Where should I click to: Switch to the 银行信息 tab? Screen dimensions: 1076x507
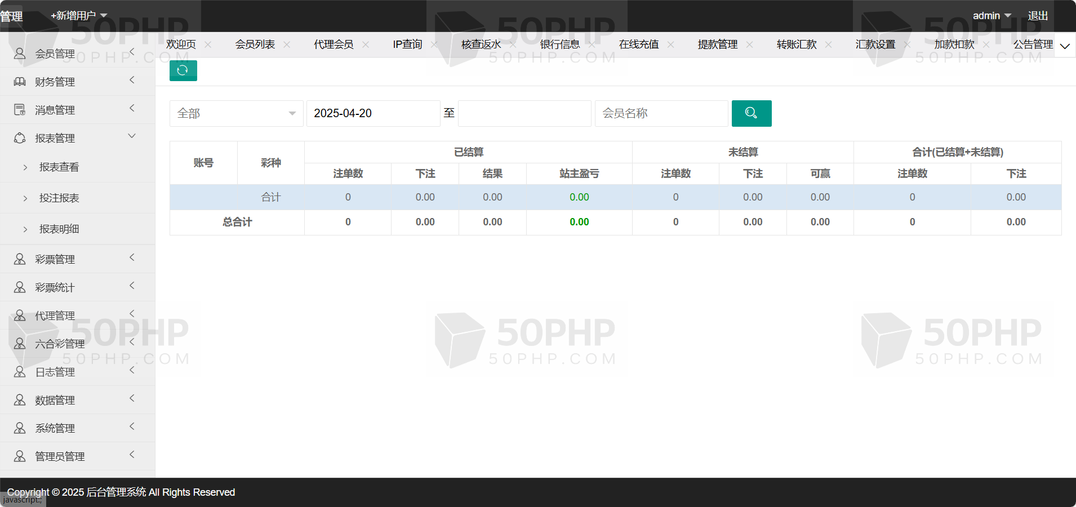(x=559, y=45)
